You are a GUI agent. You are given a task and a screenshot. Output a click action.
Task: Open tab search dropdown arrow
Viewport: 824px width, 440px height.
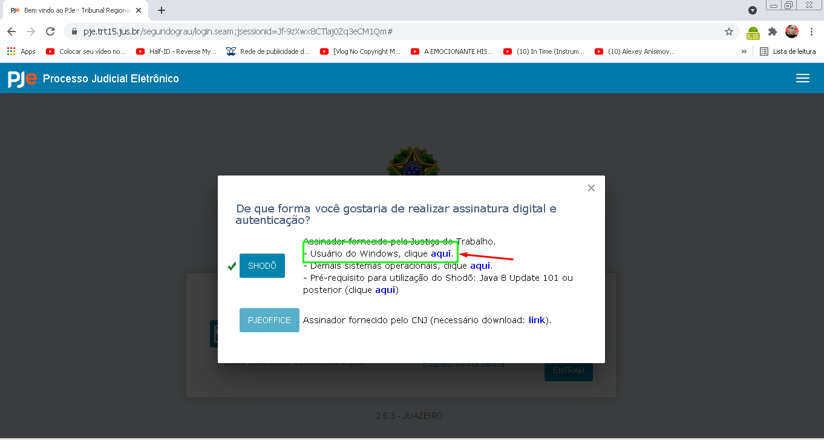(753, 10)
